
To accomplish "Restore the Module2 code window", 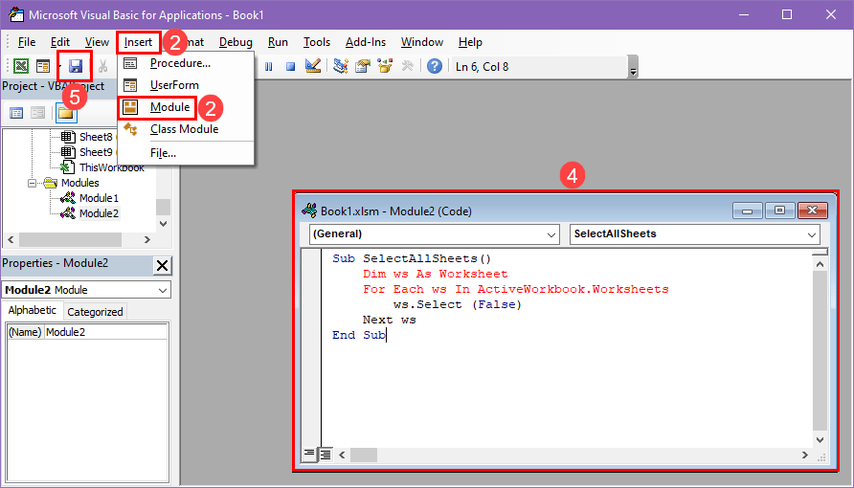I will (x=779, y=211).
